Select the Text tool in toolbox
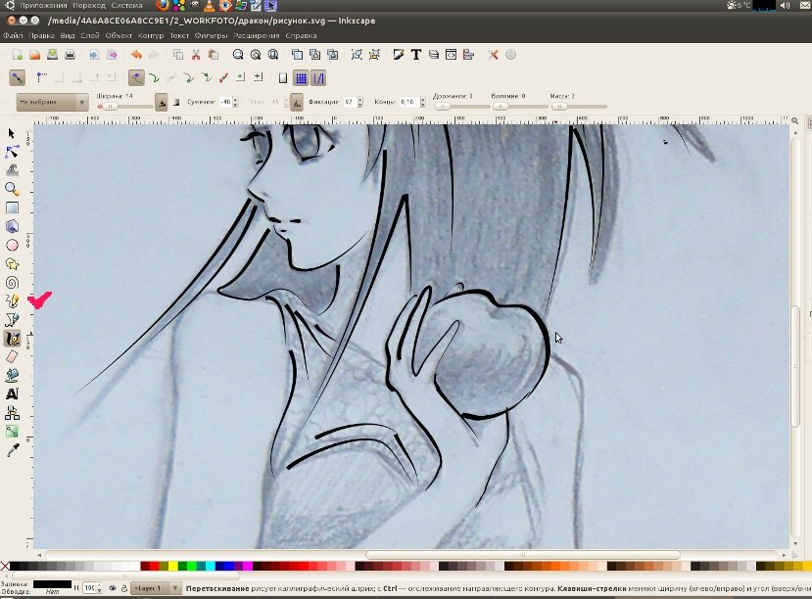The image size is (812, 599). pyautogui.click(x=12, y=393)
